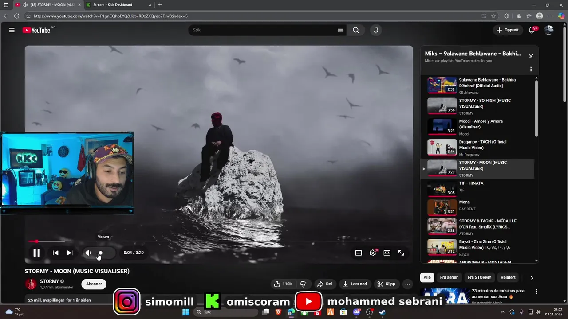Open Copilot in the browser toolbar
568x319 pixels.
[561, 16]
